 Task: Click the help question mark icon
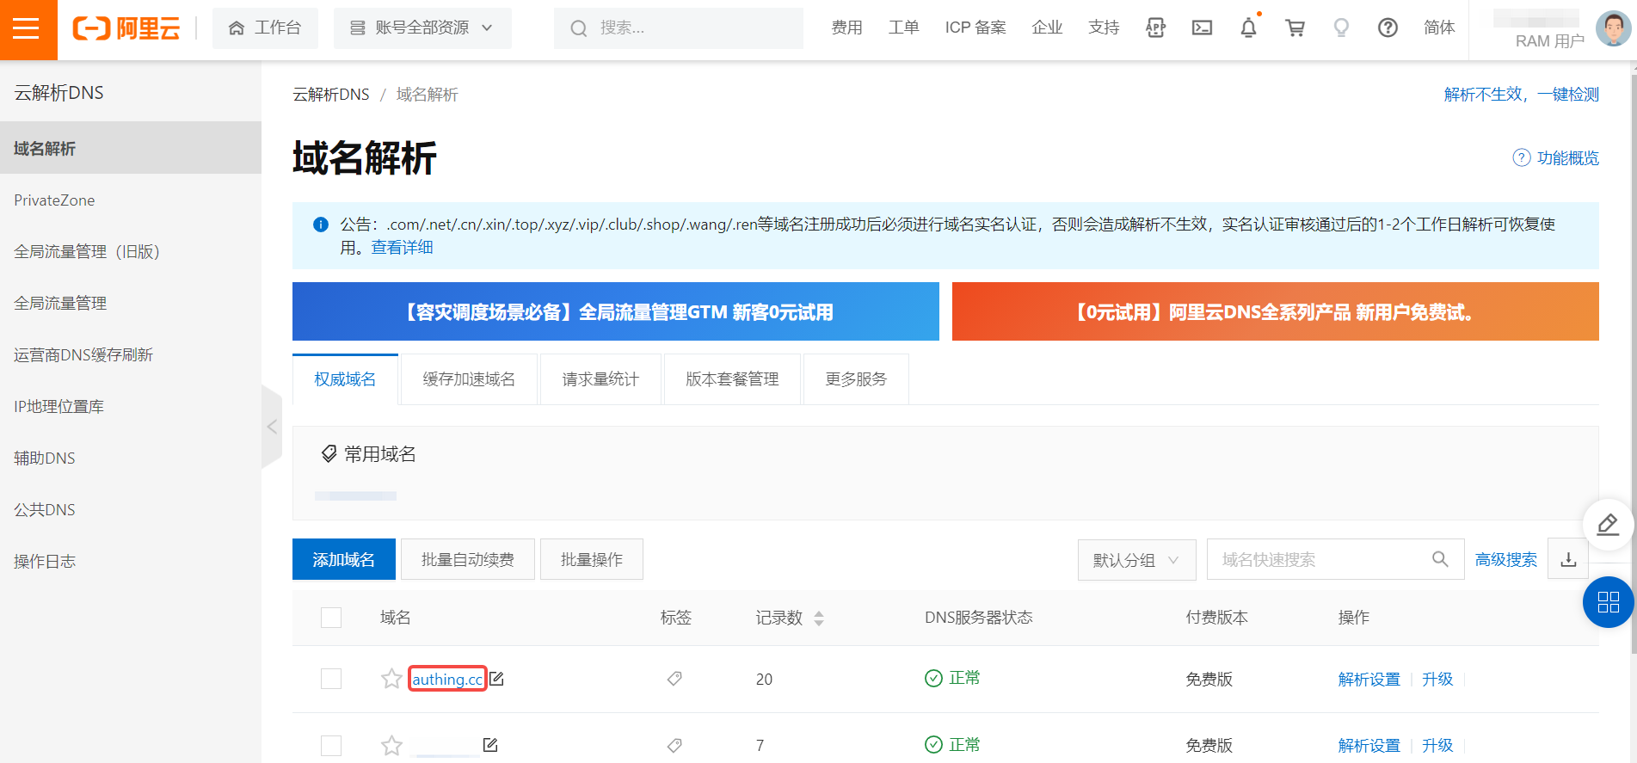tap(1387, 28)
